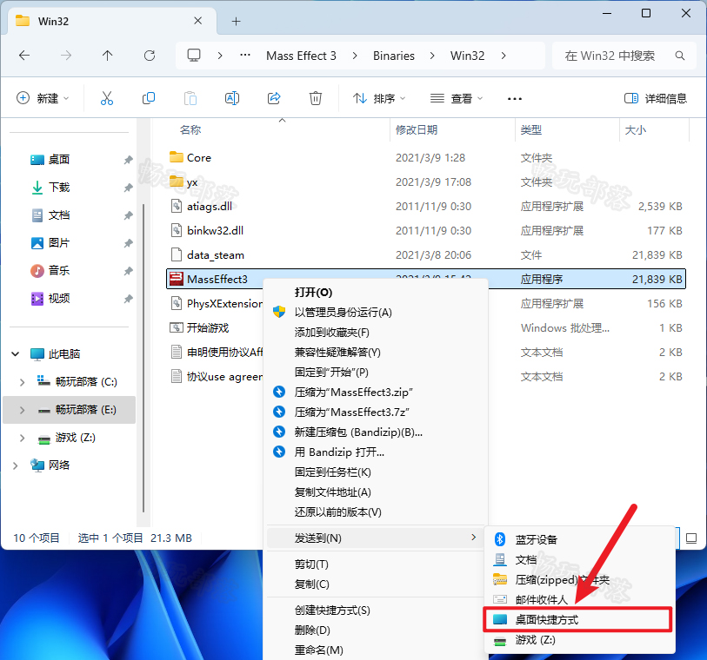Viewport: 707px width, 660px height.
Task: Click the admin shield icon
Action: click(x=279, y=312)
